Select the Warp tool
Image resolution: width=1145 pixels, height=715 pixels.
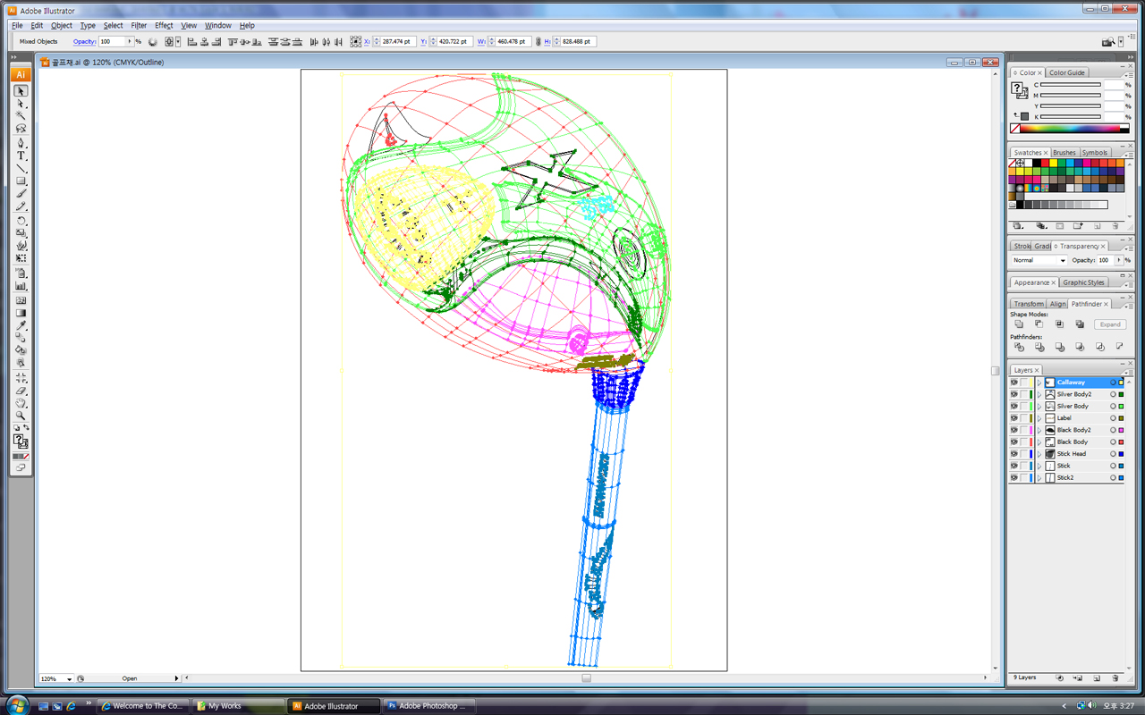21,246
